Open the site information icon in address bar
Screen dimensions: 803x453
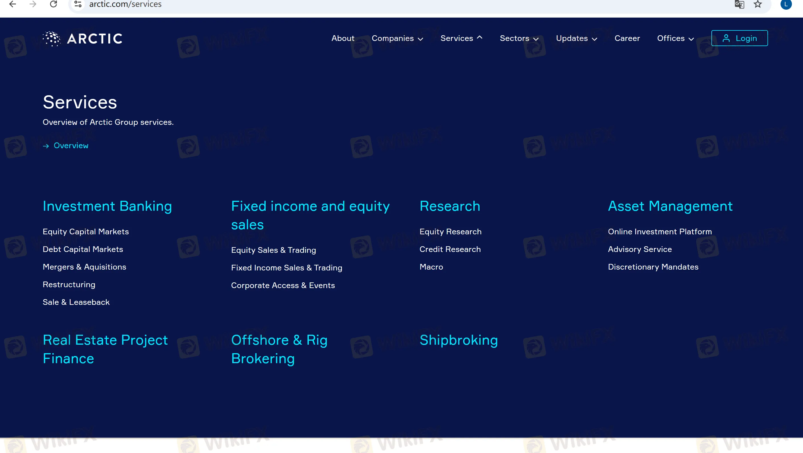[78, 4]
